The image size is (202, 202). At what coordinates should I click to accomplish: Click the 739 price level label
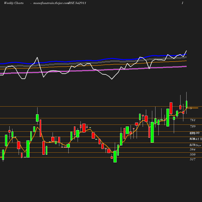point(193,126)
